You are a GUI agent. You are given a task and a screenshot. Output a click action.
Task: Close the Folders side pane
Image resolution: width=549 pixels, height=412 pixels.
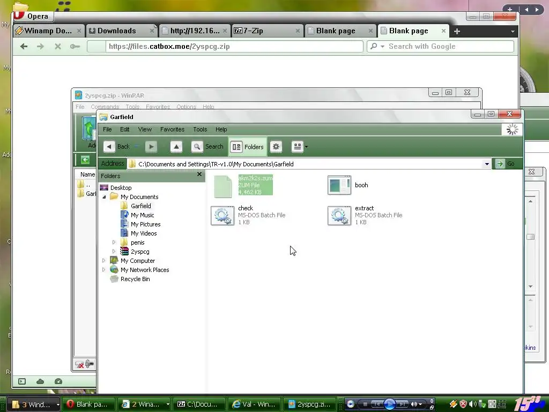[199, 174]
